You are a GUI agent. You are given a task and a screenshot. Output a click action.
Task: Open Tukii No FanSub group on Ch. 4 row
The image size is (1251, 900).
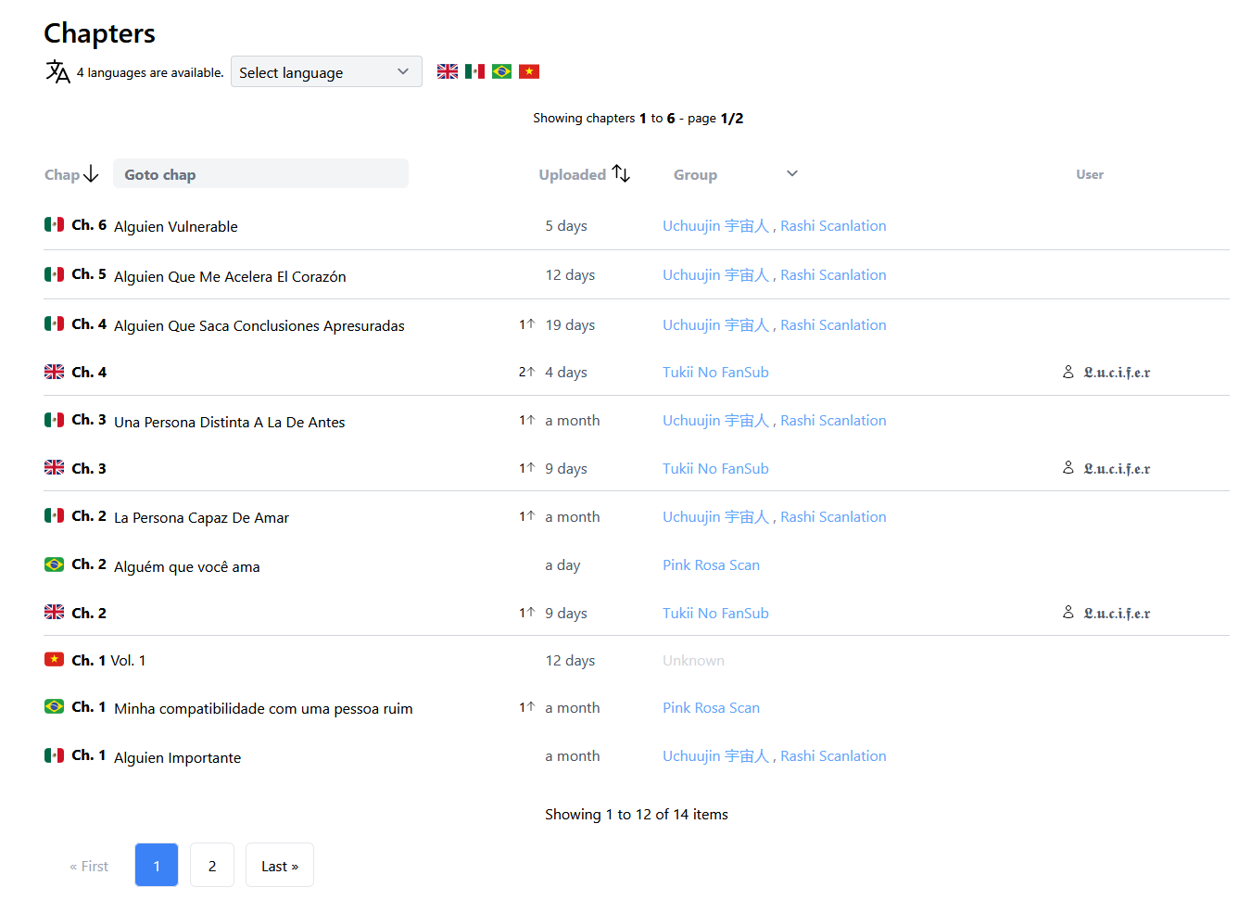tap(715, 372)
